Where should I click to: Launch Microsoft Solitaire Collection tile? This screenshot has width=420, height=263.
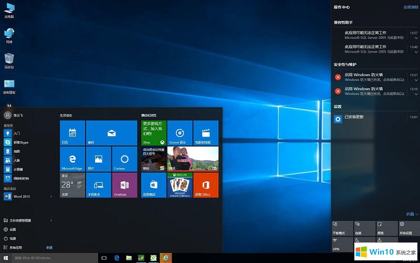[180, 185]
